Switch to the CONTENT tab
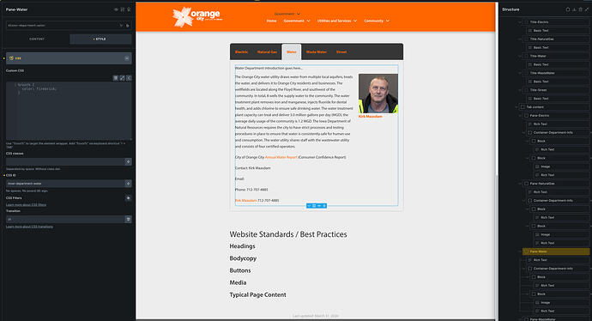This screenshot has width=592, height=321. 37,39
